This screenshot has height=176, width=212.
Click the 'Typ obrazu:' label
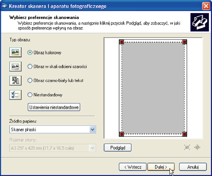[x=20, y=40]
